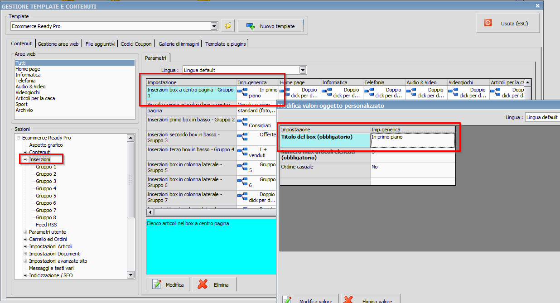Expand the Indicizzazione / SEO tree node
Image resolution: width=560 pixels, height=303 pixels.
(25, 275)
